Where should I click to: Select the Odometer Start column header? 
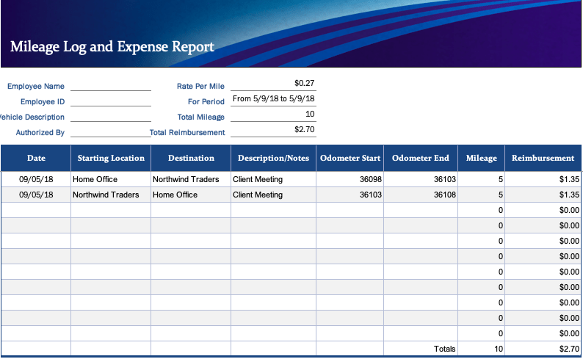(x=350, y=158)
